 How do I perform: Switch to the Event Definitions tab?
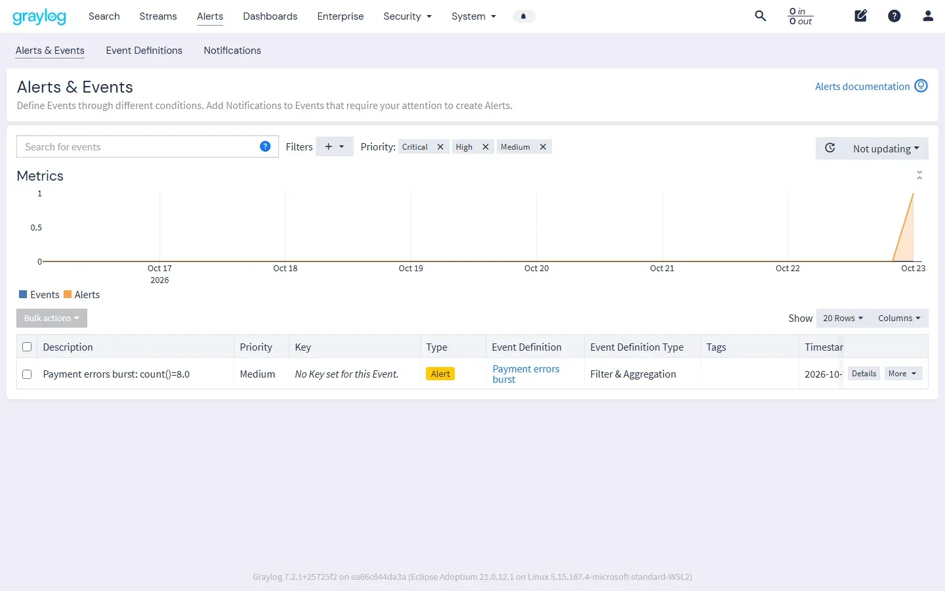[x=144, y=51]
